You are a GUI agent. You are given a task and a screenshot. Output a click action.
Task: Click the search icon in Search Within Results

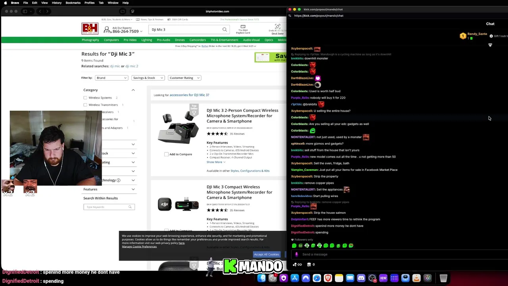130,207
